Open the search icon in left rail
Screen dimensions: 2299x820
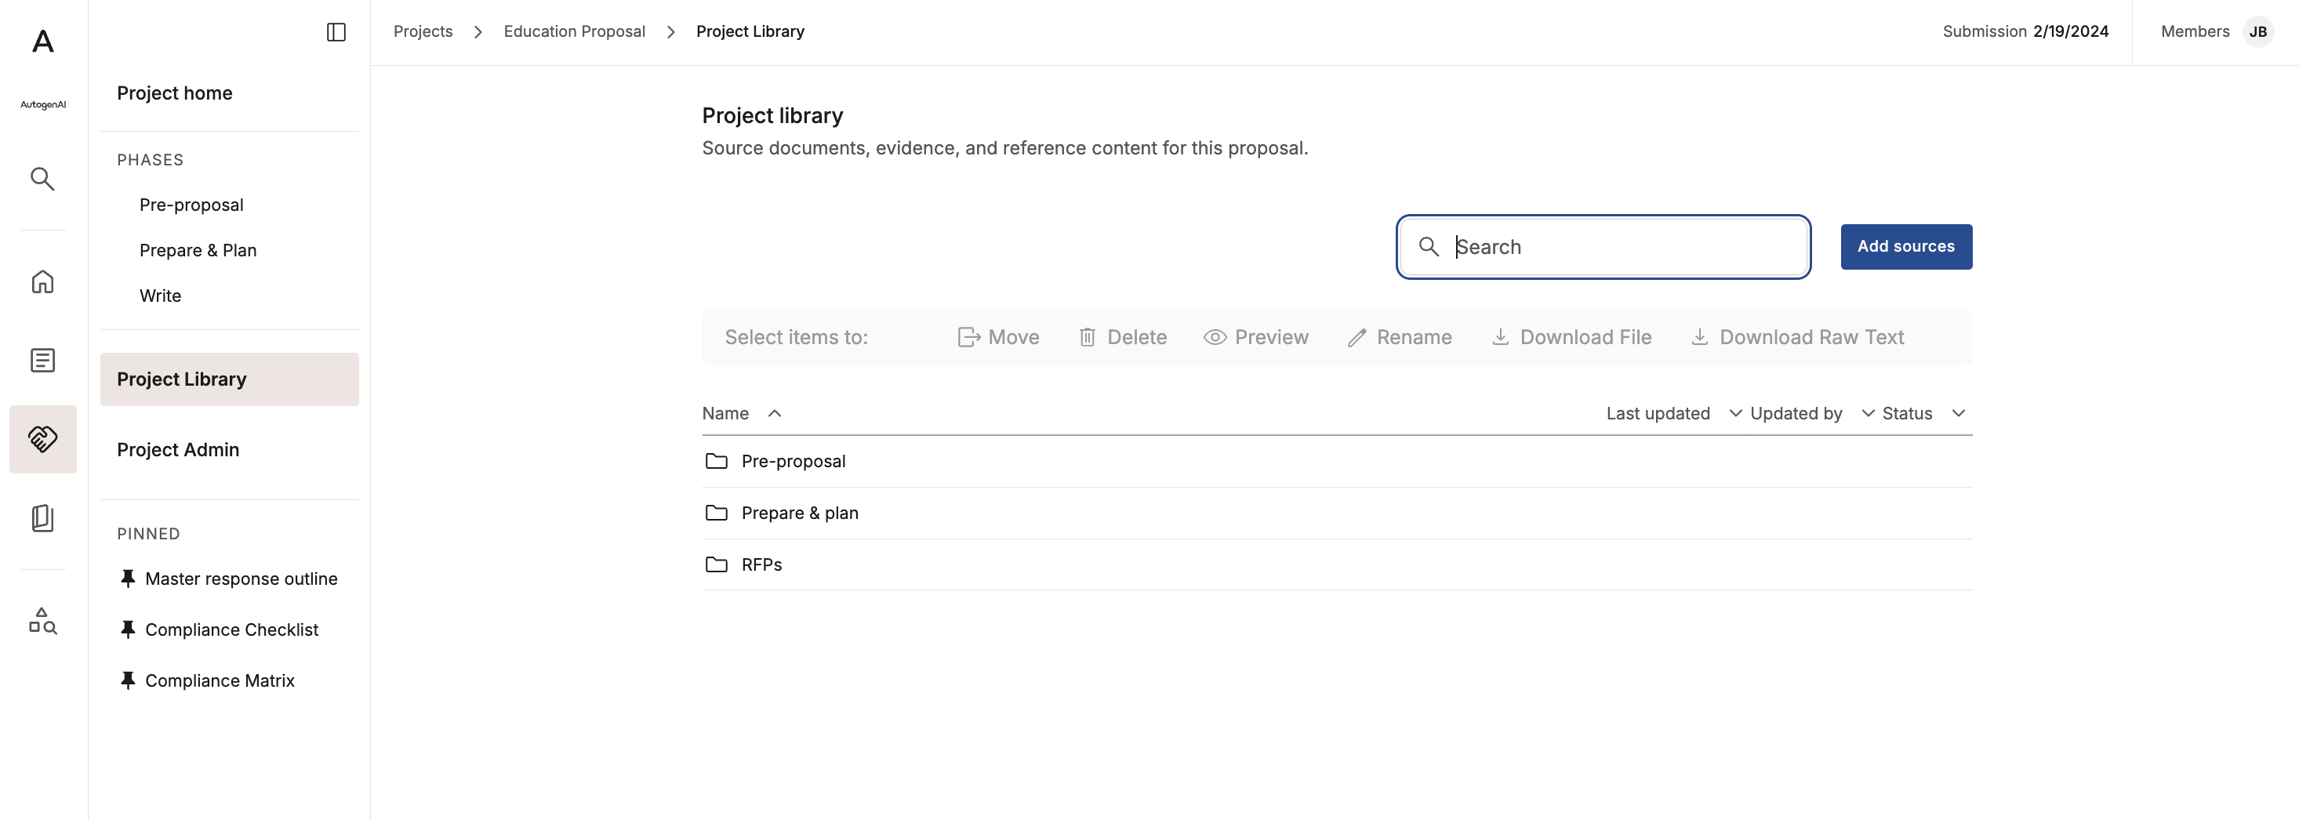(43, 179)
